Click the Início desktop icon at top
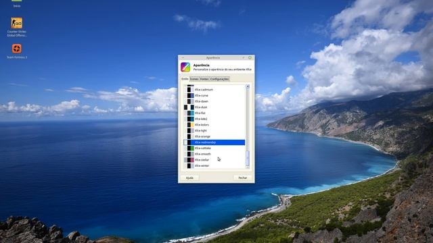Viewport: 433px width, 243px height. point(16,4)
